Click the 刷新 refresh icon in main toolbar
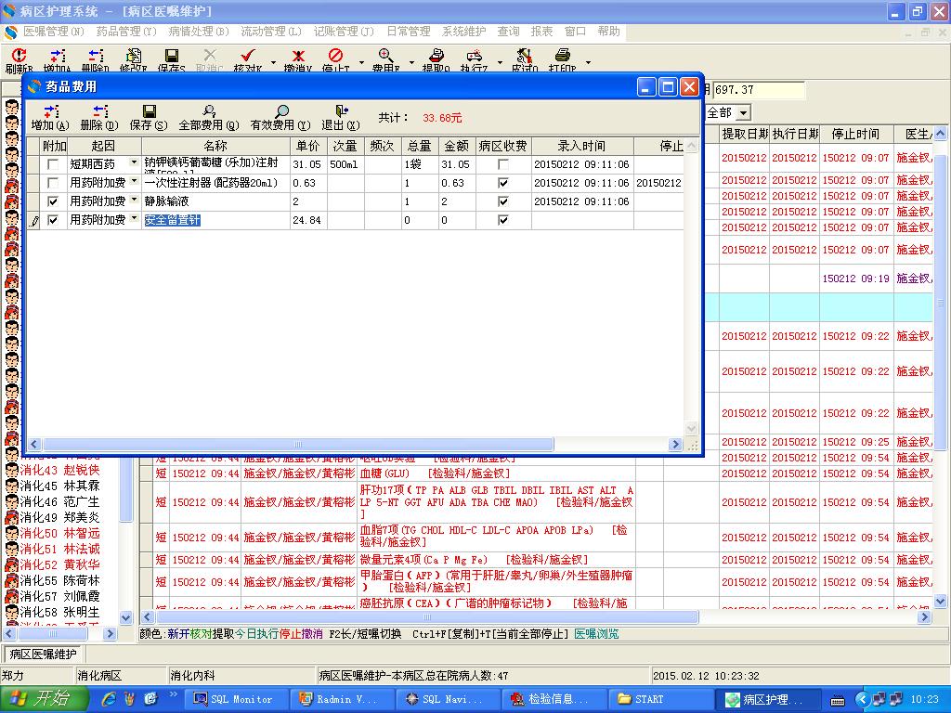This screenshot has height=713, width=951. [19, 56]
